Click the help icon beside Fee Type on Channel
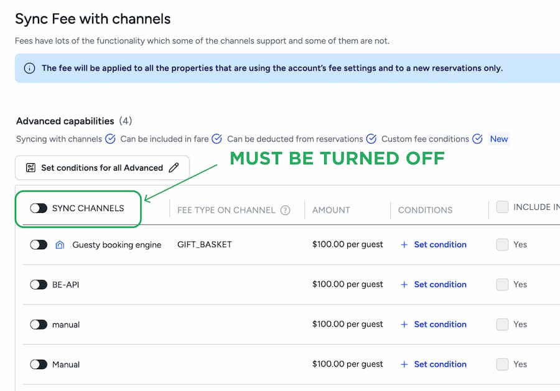This screenshot has width=560, height=391. pyautogui.click(x=285, y=210)
